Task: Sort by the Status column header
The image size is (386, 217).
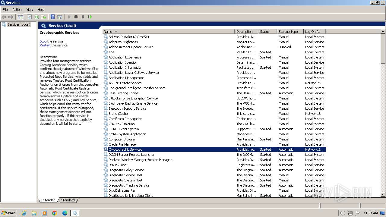Action: (x=268, y=31)
